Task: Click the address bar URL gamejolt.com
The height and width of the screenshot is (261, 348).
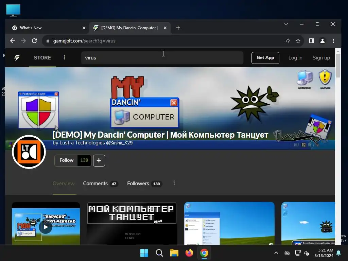Action: coord(84,41)
